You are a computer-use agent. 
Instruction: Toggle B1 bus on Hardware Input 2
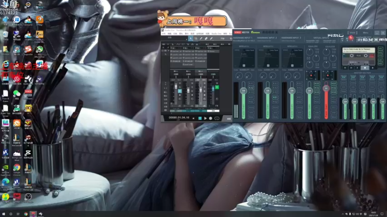(275, 97)
